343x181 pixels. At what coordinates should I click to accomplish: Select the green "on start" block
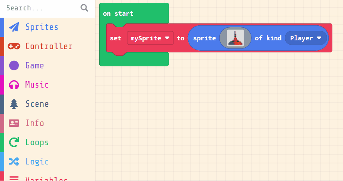click(x=118, y=13)
